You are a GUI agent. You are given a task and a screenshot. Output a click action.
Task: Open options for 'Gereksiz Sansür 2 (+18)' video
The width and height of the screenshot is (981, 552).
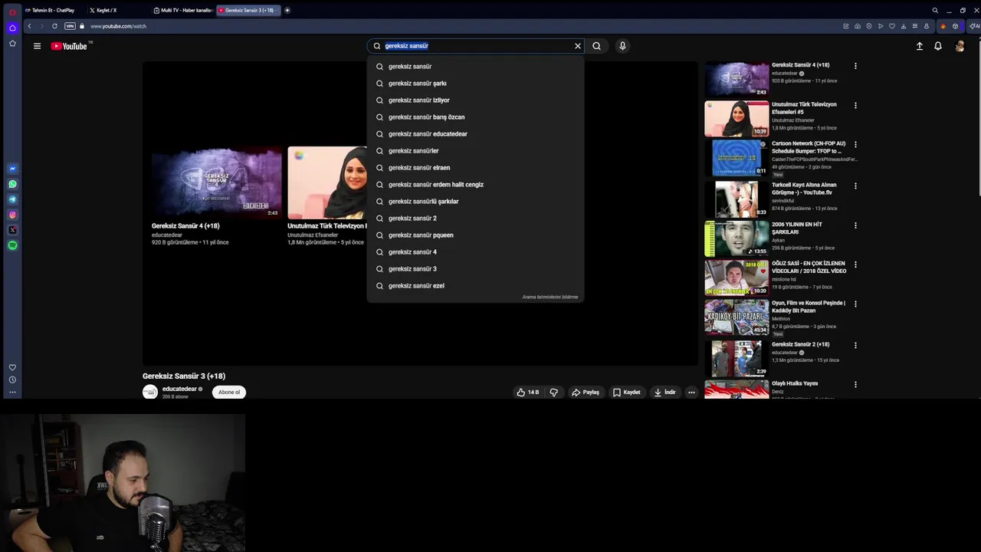click(855, 345)
